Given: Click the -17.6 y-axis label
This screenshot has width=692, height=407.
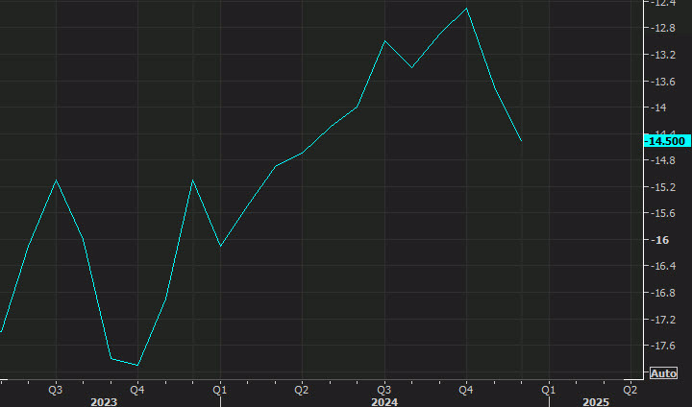Looking at the screenshot, I should (x=663, y=346).
